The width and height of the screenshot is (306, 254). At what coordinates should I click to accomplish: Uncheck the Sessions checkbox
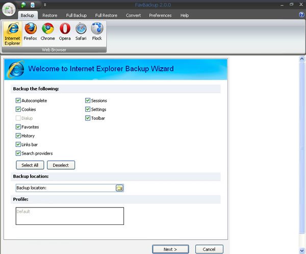(88, 100)
